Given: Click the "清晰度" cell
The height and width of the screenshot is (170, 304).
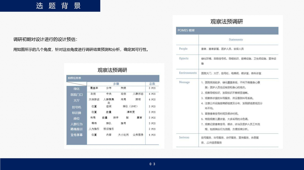Looking at the screenshot, I should click(131, 112).
